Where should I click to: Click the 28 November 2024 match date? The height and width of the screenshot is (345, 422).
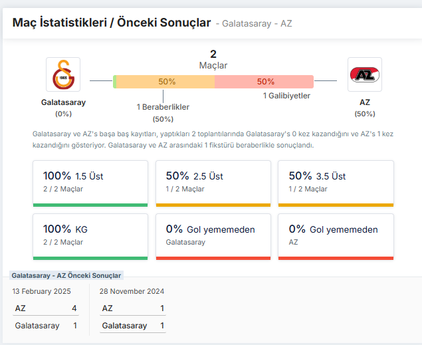(x=132, y=291)
